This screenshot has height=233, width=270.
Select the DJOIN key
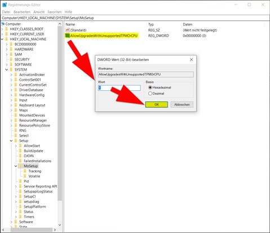(29, 156)
